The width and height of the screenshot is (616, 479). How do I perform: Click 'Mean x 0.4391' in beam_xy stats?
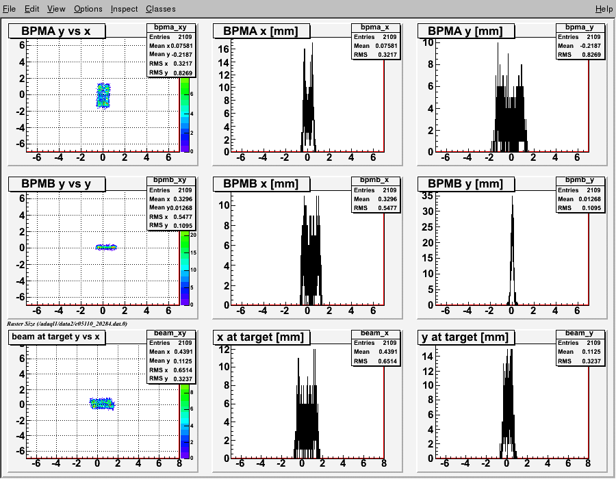171,352
